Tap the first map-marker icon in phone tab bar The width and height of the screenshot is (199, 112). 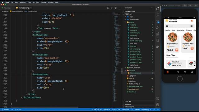(178, 72)
